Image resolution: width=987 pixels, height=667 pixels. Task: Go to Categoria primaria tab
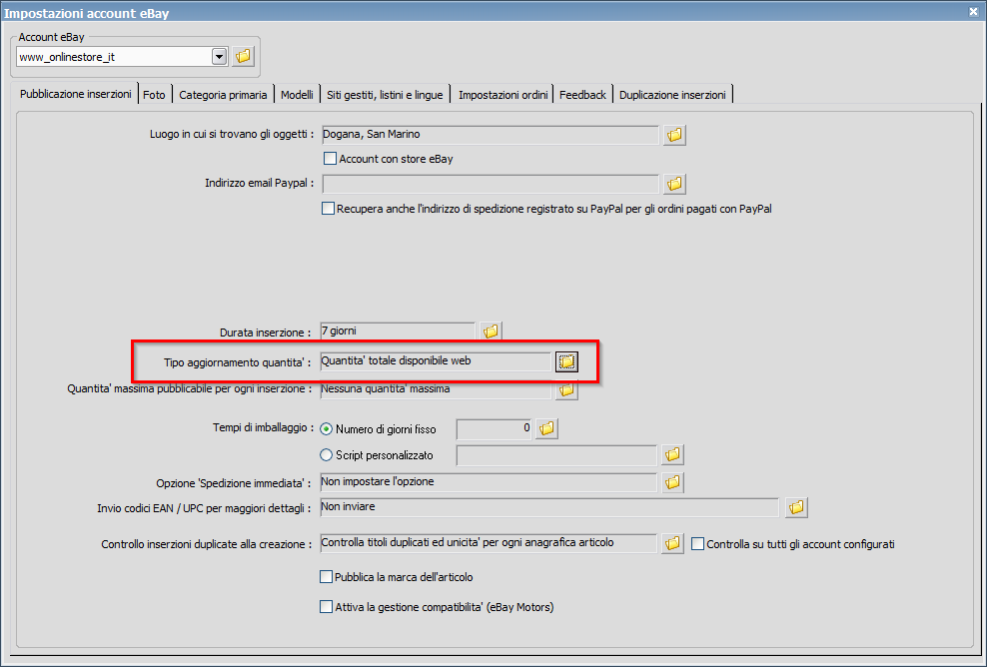coord(223,95)
